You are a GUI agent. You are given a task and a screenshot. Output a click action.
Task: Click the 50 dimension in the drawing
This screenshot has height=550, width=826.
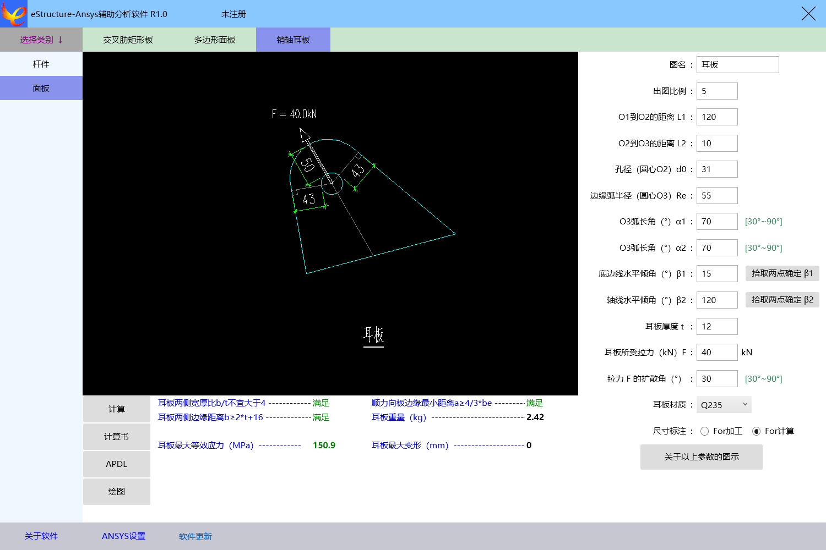[308, 165]
